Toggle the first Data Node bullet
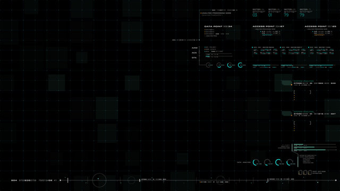340x191 pixels. [205, 30]
